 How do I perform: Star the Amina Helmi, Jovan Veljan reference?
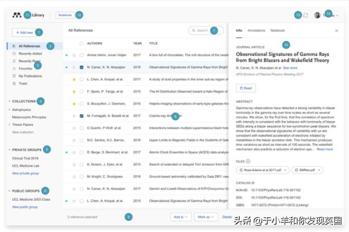[x=74, y=55]
